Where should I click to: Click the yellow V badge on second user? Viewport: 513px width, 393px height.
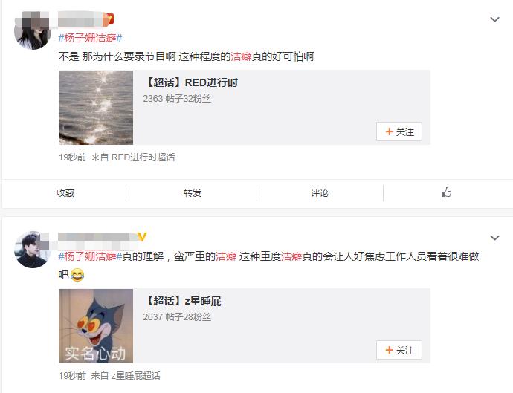click(x=142, y=236)
